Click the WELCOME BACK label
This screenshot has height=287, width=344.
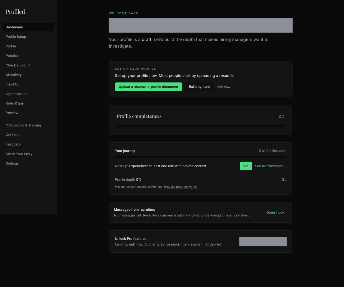click(x=124, y=13)
